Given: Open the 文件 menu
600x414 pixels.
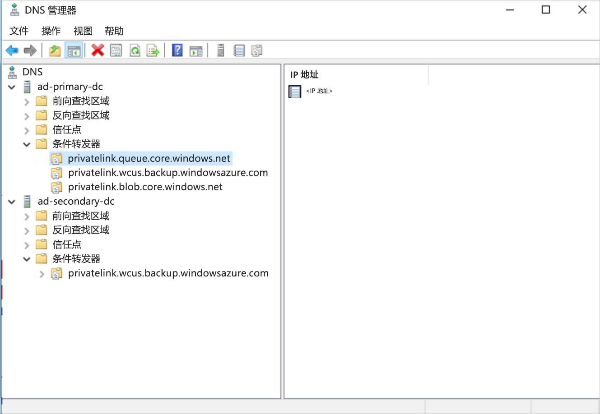Looking at the screenshot, I should coord(19,31).
